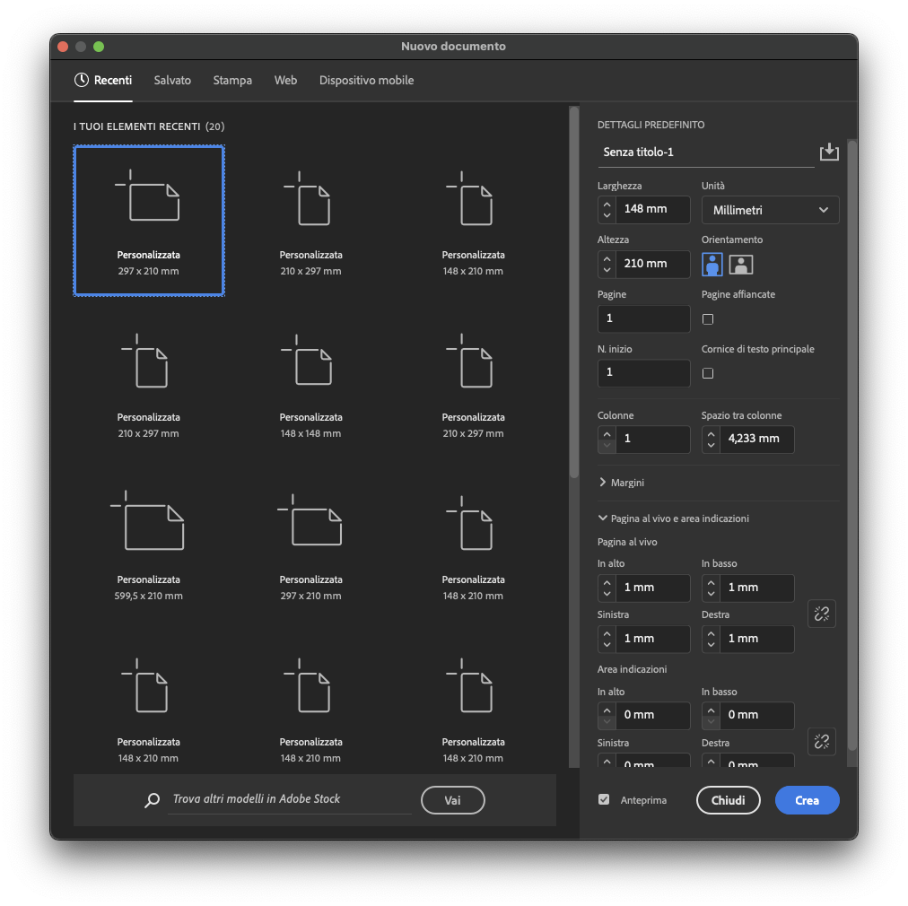Enable the Pagine affiancate checkbox

pos(708,319)
